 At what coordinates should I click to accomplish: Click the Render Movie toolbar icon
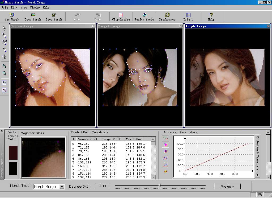144,16
